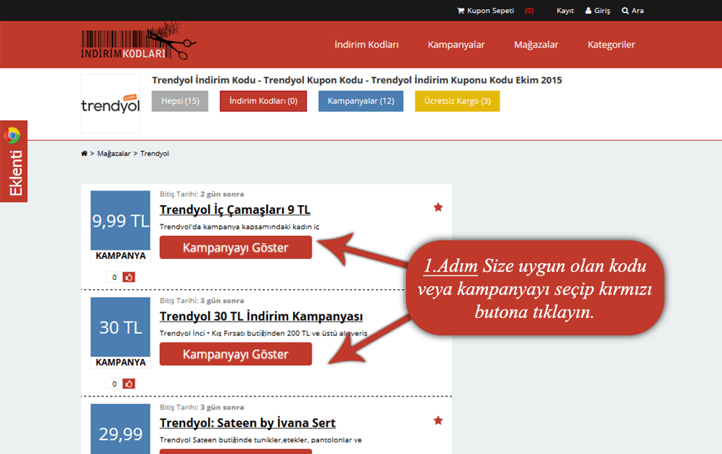Screen dimensions: 722x454
Task: Select the Kampanyalar (12) filter tab
Action: click(x=361, y=101)
